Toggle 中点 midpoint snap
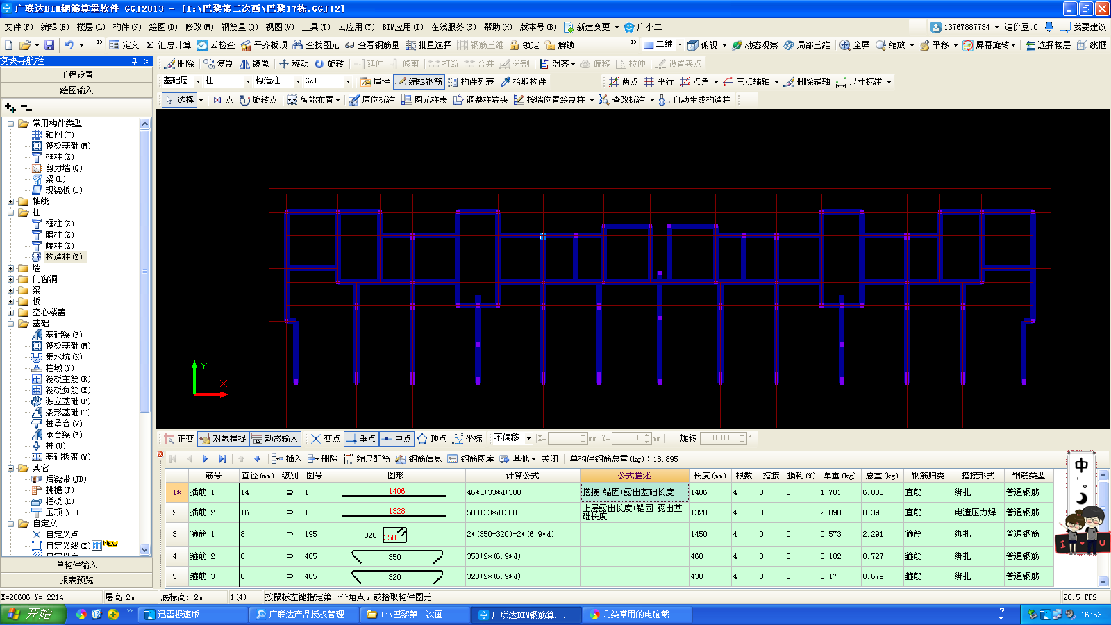1111x625 pixels. click(397, 439)
